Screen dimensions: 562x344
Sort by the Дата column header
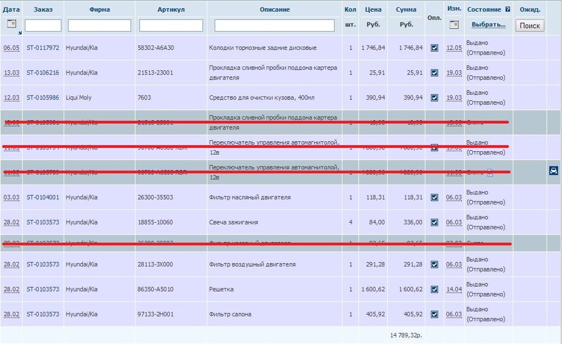[x=11, y=9]
